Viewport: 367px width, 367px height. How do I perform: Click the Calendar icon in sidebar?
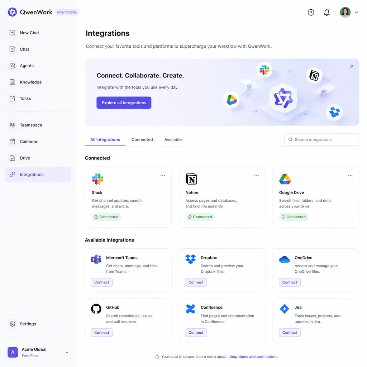[13, 141]
